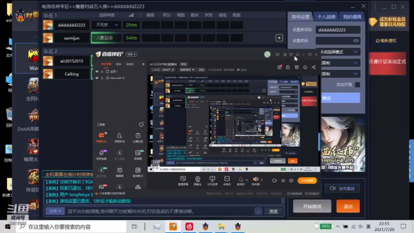Open 全部 chat channel dropdown
The width and height of the screenshot is (414, 233).
[x=55, y=211]
